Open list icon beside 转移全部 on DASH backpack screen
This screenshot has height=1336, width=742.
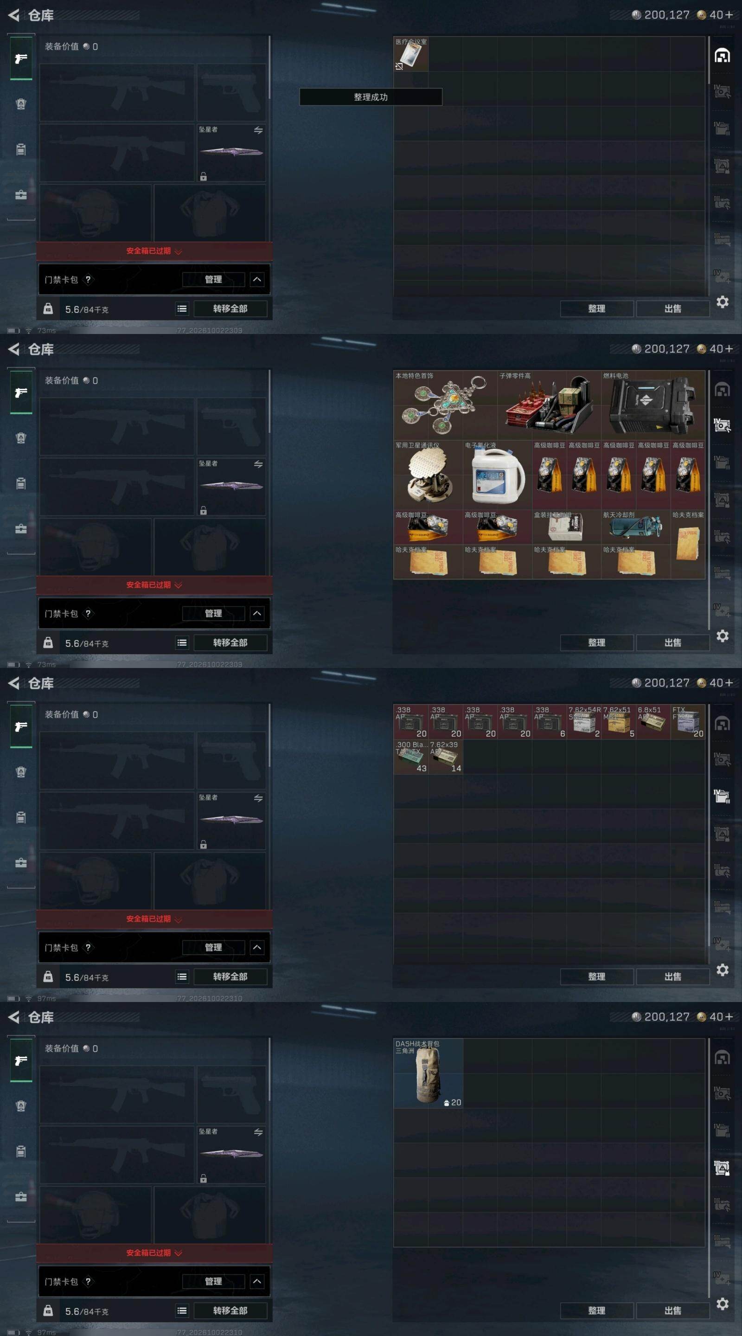[182, 1310]
